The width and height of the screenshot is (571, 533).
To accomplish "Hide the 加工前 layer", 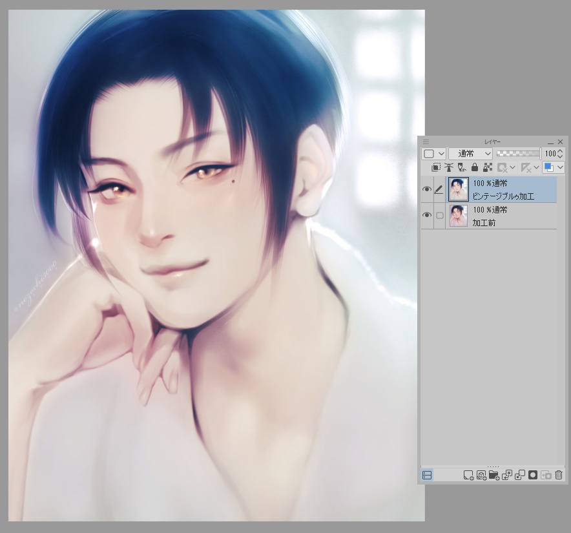I will pos(427,215).
